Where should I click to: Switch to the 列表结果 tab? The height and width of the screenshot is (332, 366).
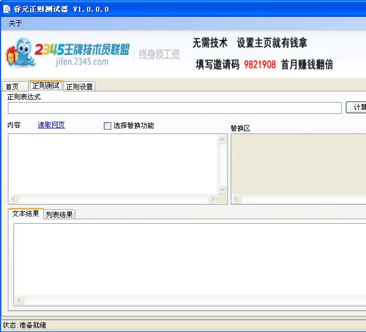(59, 214)
